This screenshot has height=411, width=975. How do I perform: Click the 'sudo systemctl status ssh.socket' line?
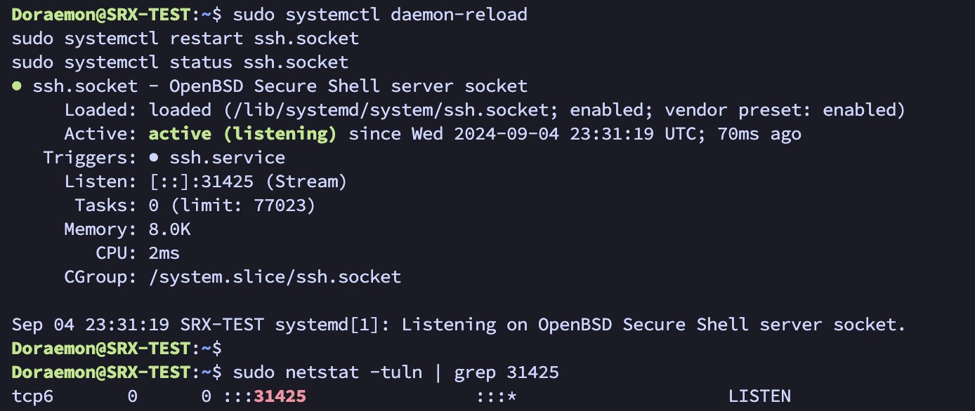point(181,62)
